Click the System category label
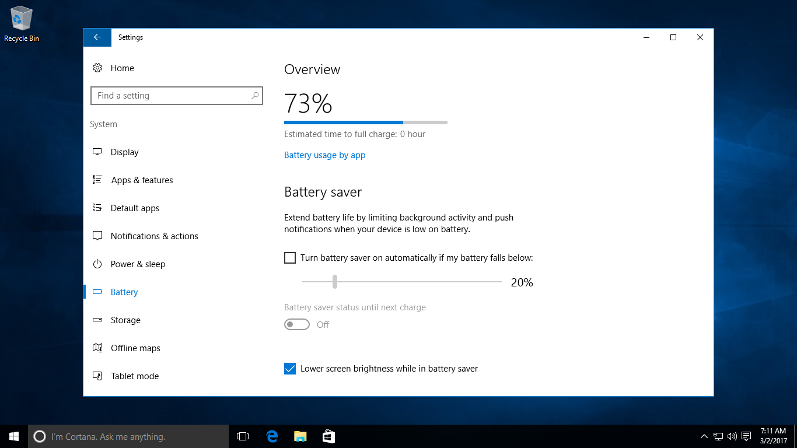Viewport: 797px width, 448px height. click(103, 124)
